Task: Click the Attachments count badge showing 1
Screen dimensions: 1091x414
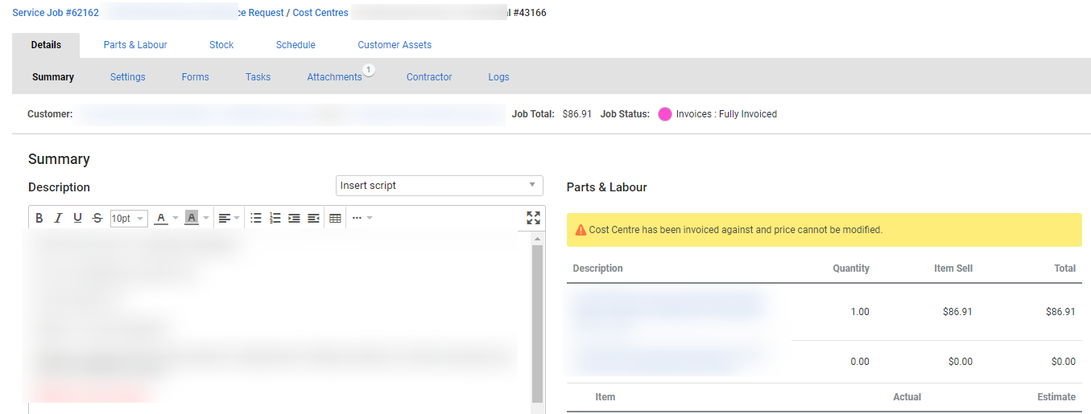Action: click(x=369, y=70)
